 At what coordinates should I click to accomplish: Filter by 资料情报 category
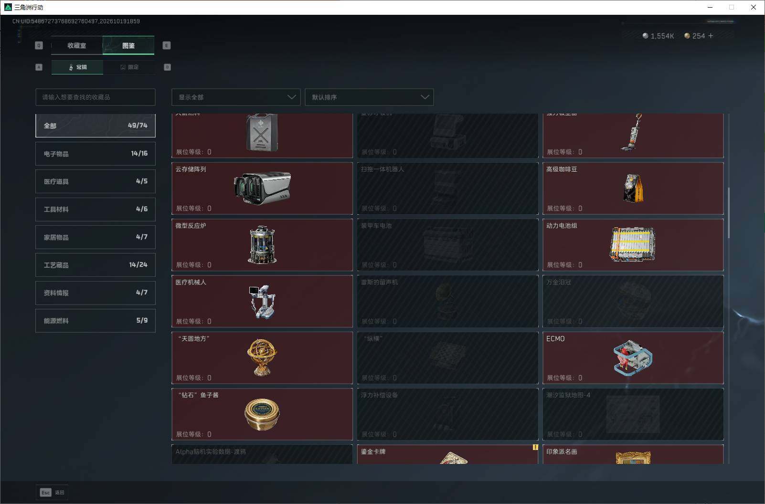[x=96, y=293]
